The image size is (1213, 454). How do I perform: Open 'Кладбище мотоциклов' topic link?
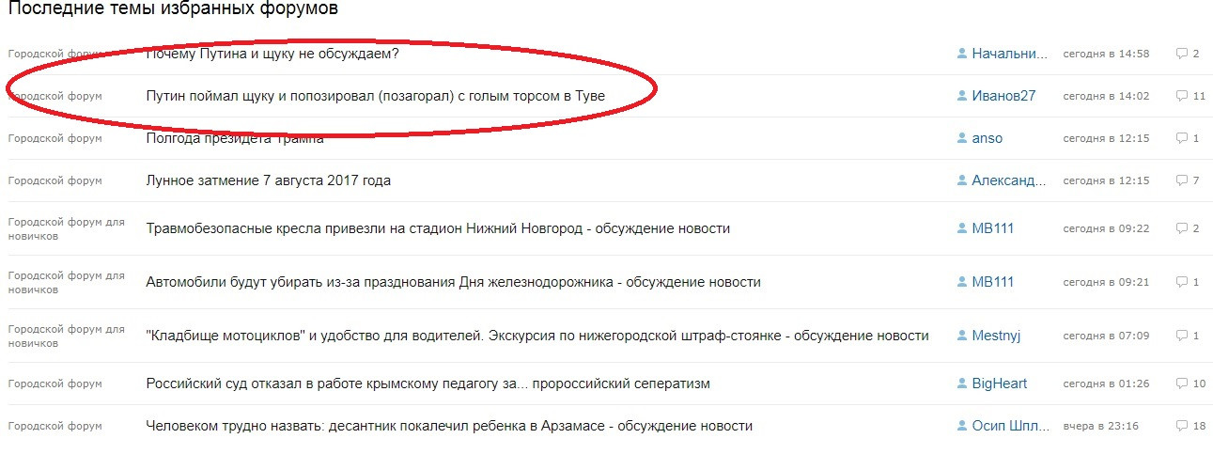[x=537, y=336]
